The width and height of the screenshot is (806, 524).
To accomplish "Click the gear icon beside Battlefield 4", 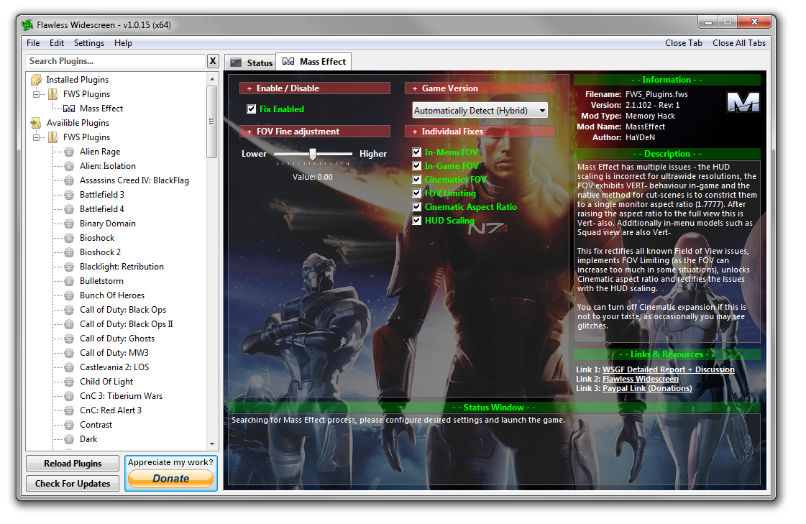I will pos(69,209).
